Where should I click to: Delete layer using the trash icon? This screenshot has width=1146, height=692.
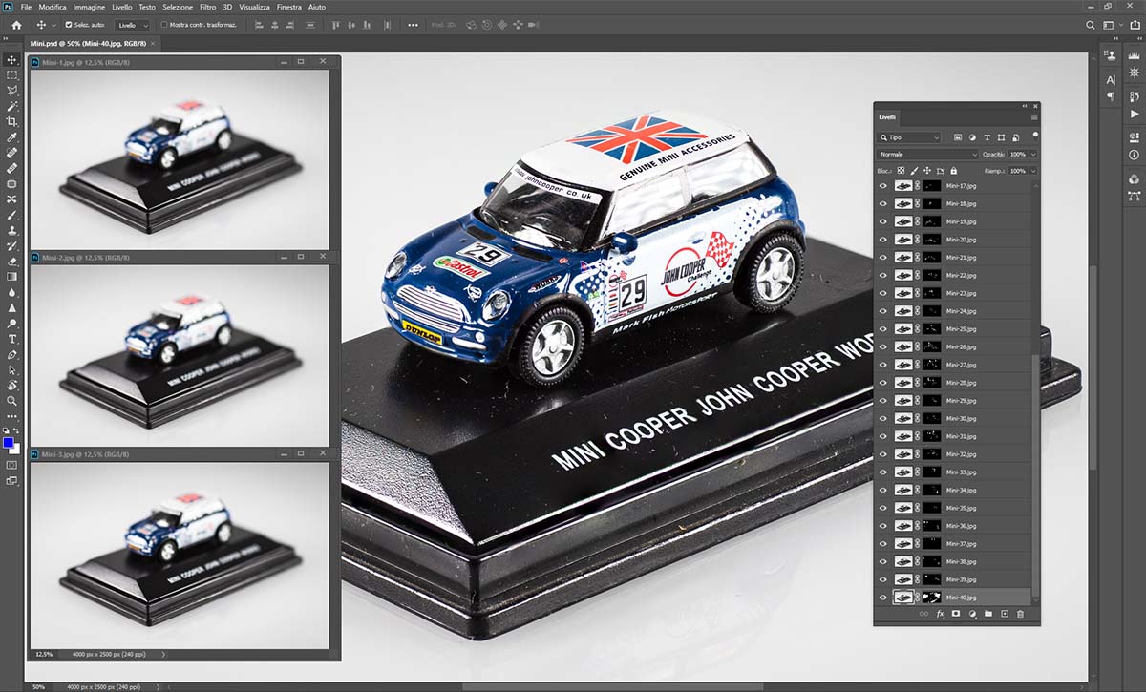[x=1020, y=614]
